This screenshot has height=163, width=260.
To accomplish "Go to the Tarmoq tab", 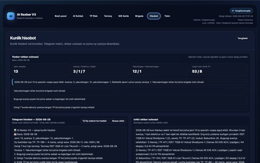I will point(108,16).
